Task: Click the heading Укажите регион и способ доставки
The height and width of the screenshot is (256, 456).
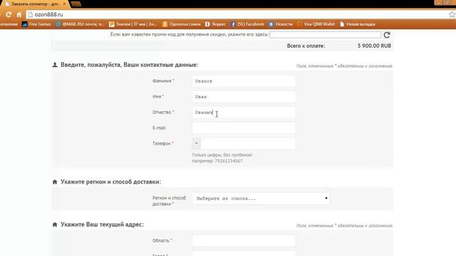Action: (x=110, y=182)
